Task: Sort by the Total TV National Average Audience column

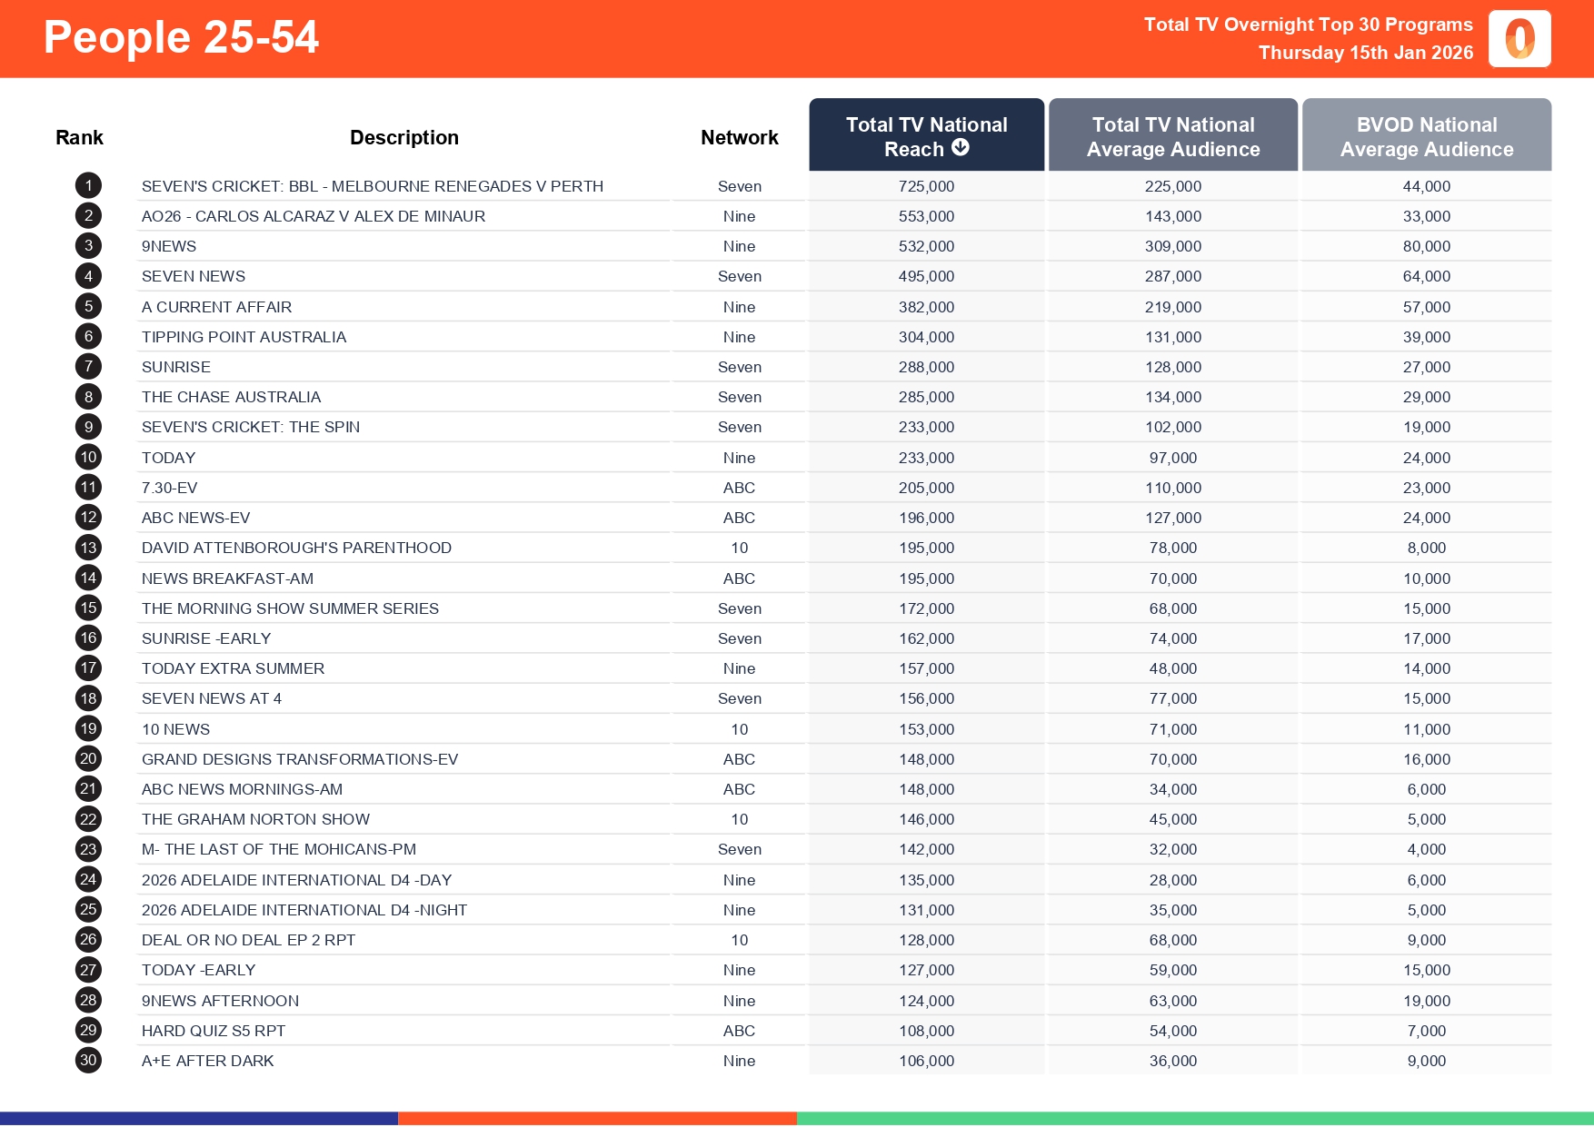Action: click(x=1173, y=134)
